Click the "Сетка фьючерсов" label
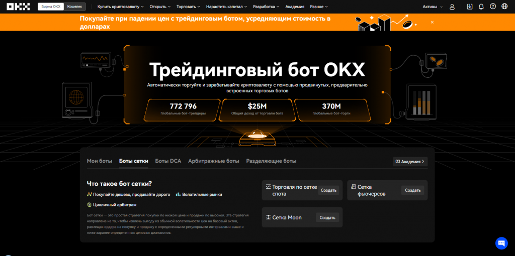Screen dimensions: 515x256 click(x=372, y=190)
